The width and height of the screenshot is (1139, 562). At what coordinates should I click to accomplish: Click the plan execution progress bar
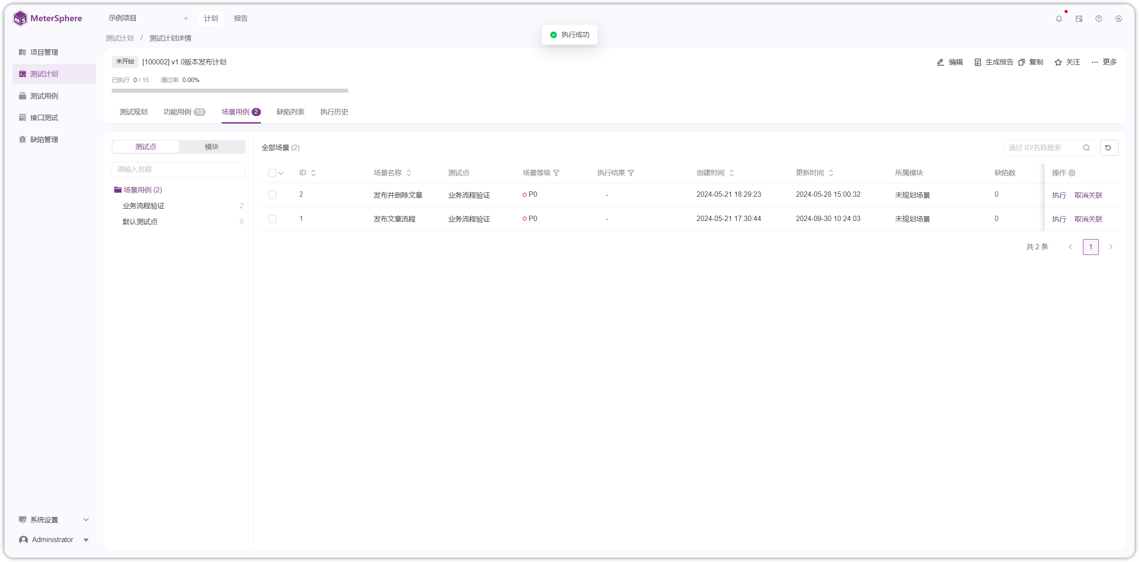click(x=230, y=90)
